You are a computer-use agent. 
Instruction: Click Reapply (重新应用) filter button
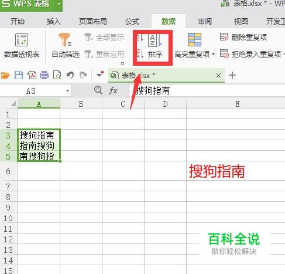click(x=104, y=54)
